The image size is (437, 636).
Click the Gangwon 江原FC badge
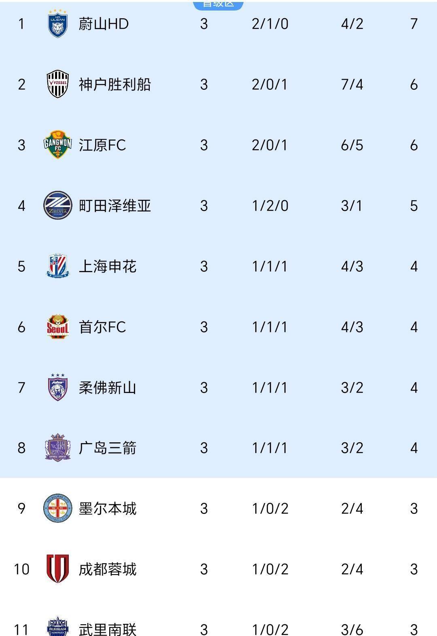tap(57, 145)
